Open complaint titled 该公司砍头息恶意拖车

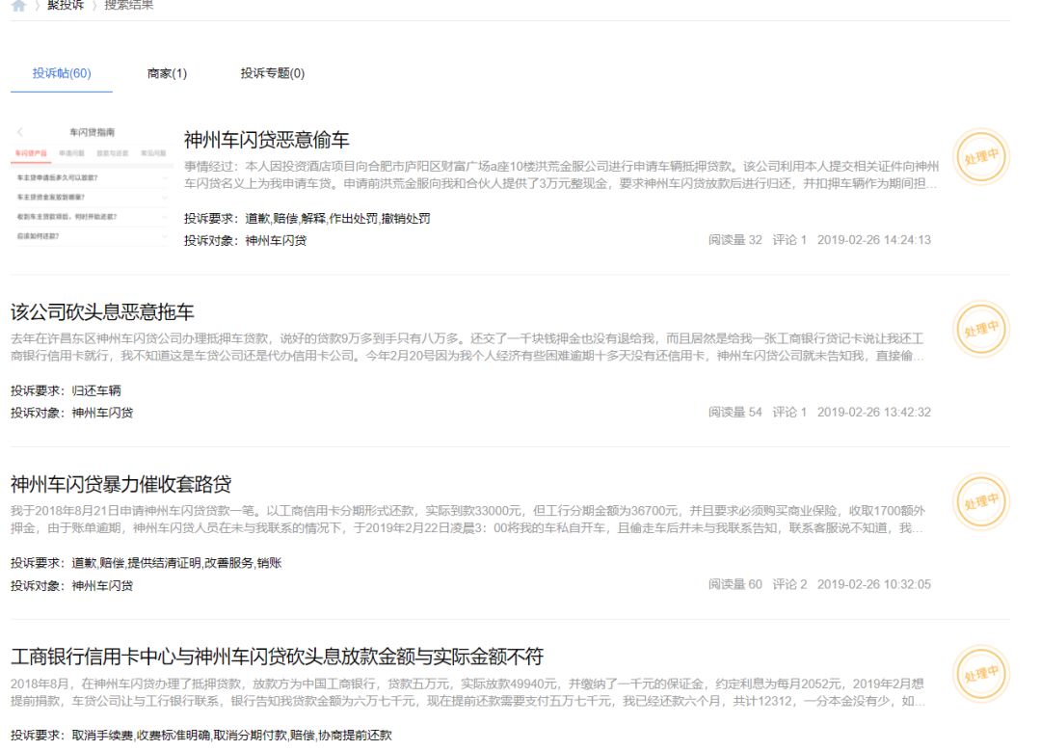coord(102,311)
